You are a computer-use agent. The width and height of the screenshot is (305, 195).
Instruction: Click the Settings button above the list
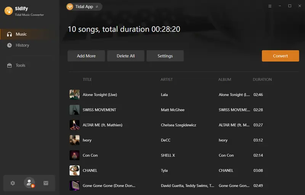tap(165, 56)
